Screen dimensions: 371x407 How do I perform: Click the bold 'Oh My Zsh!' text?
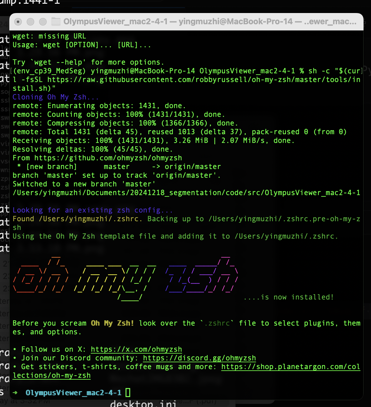point(112,323)
